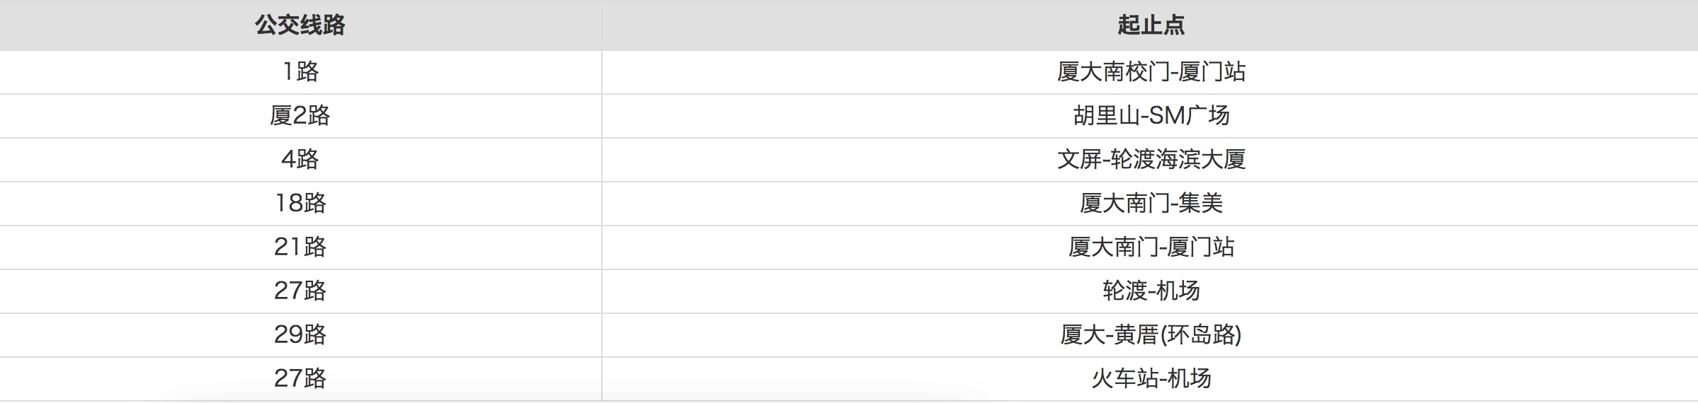Click the 轮渡-机场 cell
This screenshot has width=1698, height=403.
[1150, 291]
